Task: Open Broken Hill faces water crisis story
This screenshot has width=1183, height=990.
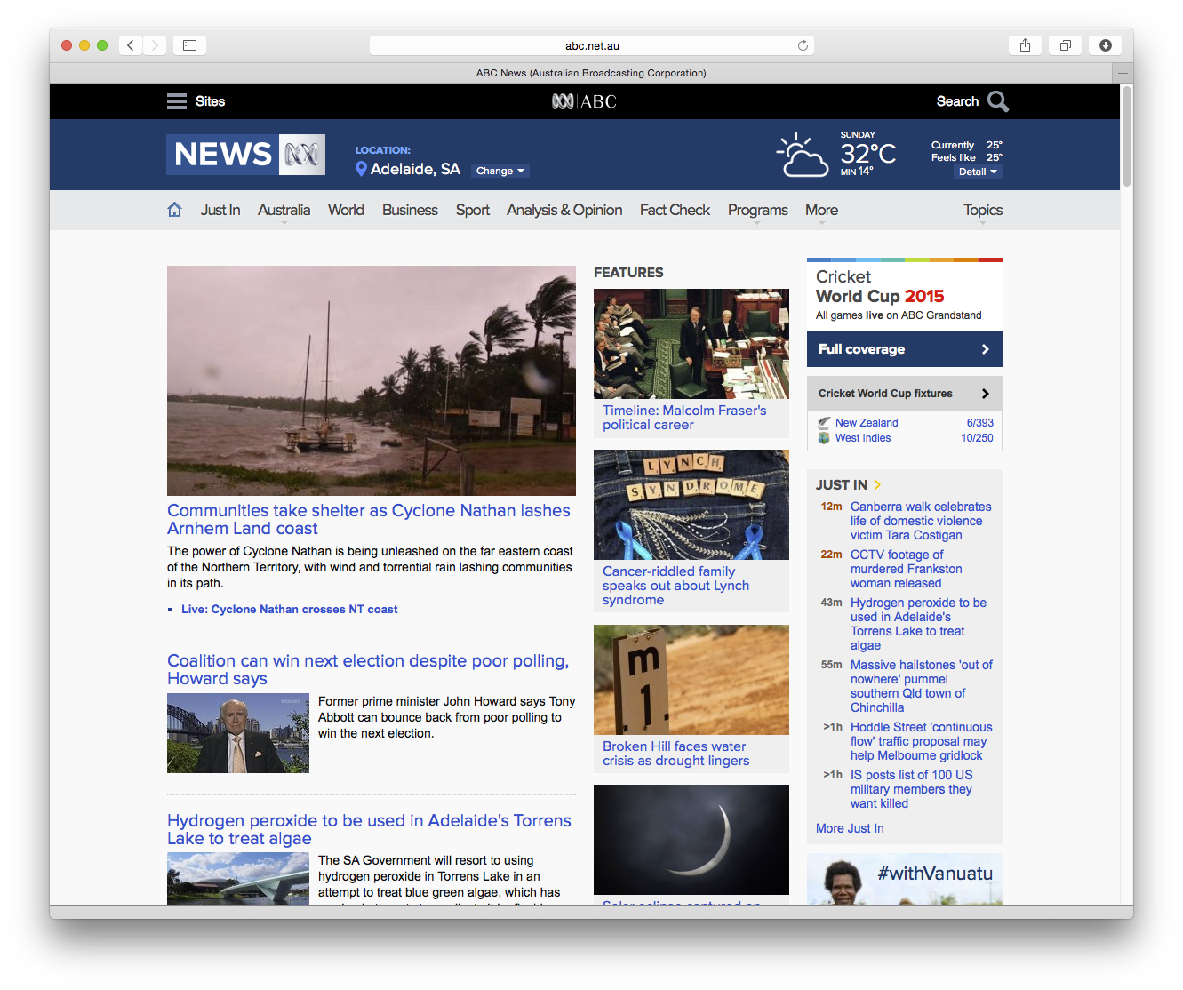Action: point(675,754)
